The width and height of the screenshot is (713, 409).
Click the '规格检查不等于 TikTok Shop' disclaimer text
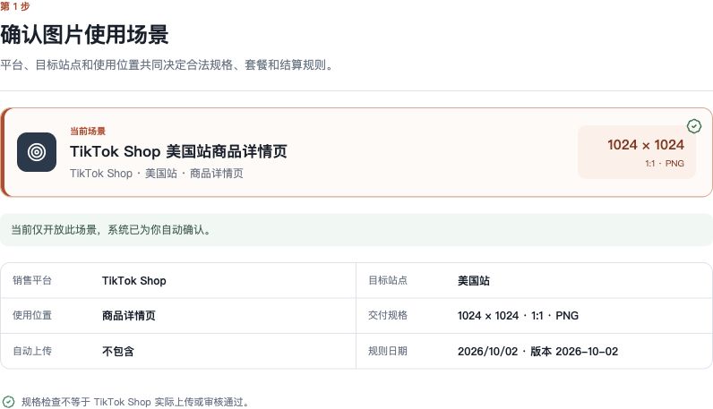(135, 402)
